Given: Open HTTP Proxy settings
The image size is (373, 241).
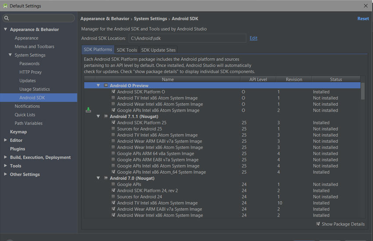Looking at the screenshot, I should coord(30,72).
